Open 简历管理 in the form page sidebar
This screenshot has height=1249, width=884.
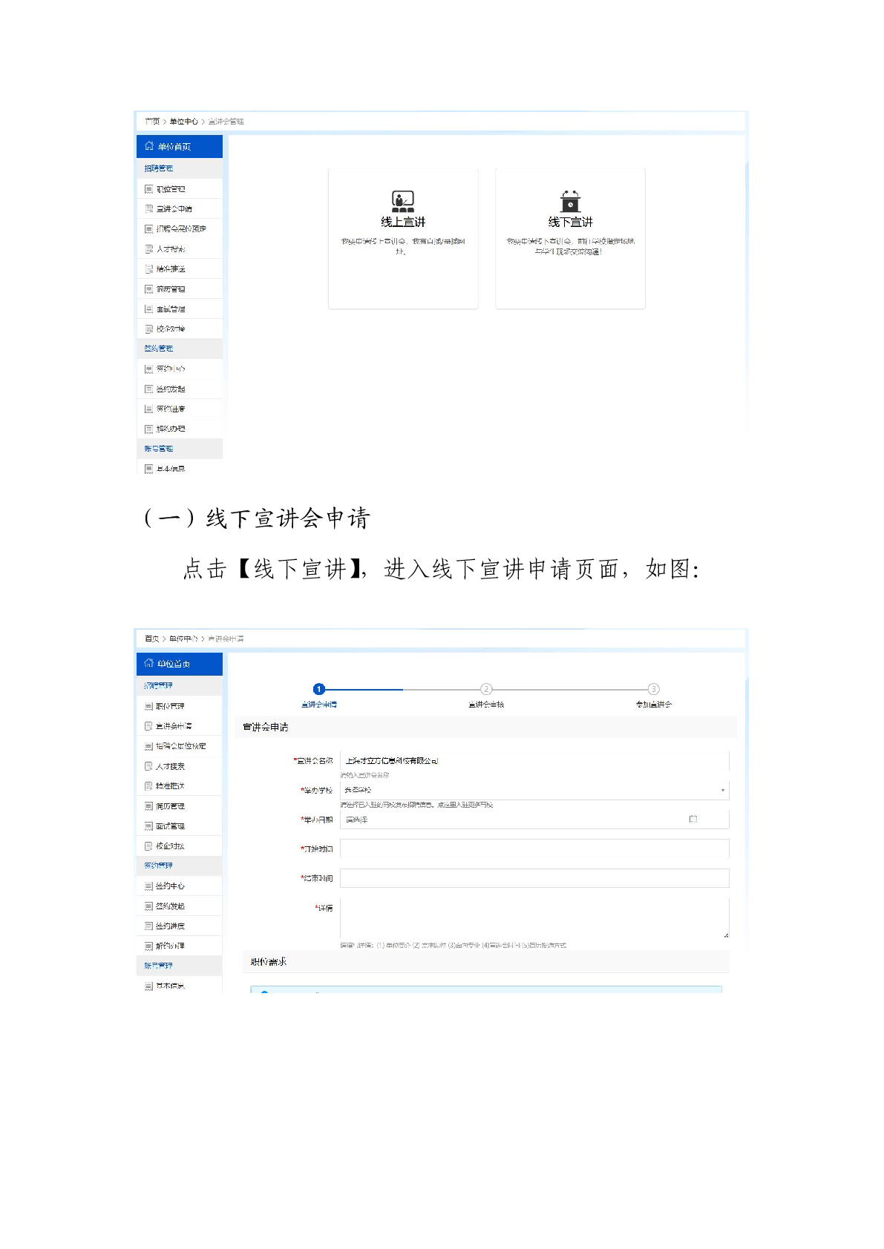point(170,806)
